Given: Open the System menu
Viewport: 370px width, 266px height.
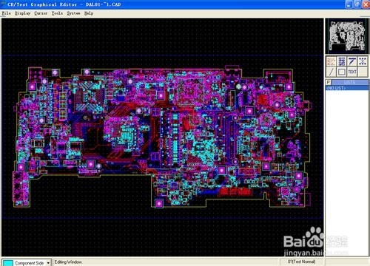Looking at the screenshot, I should tap(73, 13).
